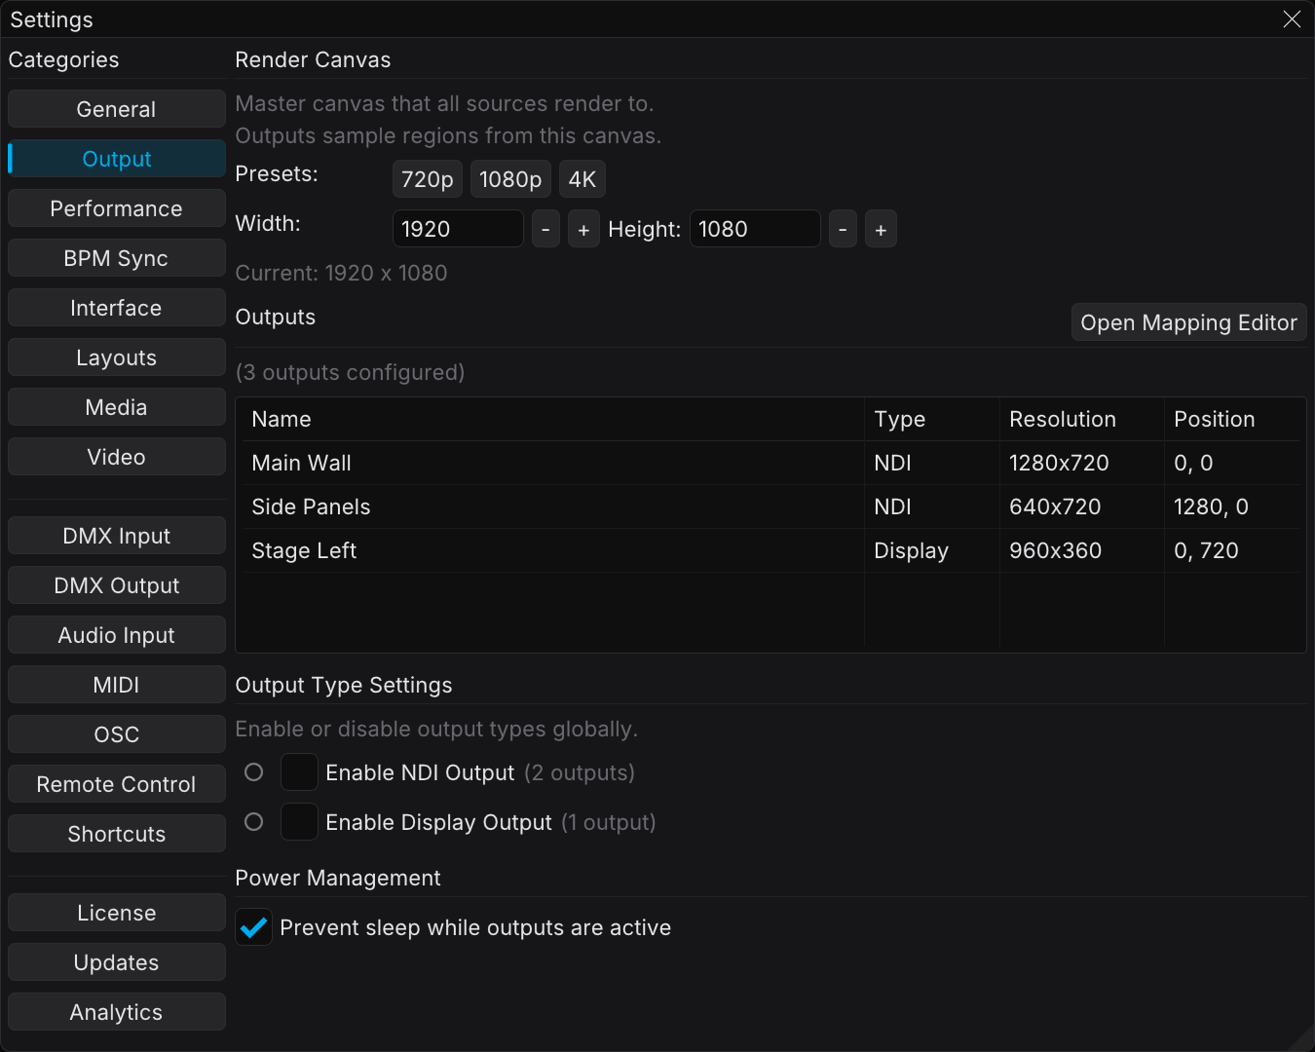Open Mapping Editor
1315x1052 pixels.
[1188, 322]
